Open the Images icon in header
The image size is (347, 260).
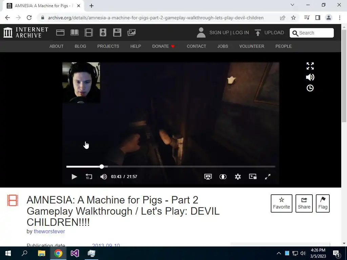tap(131, 32)
